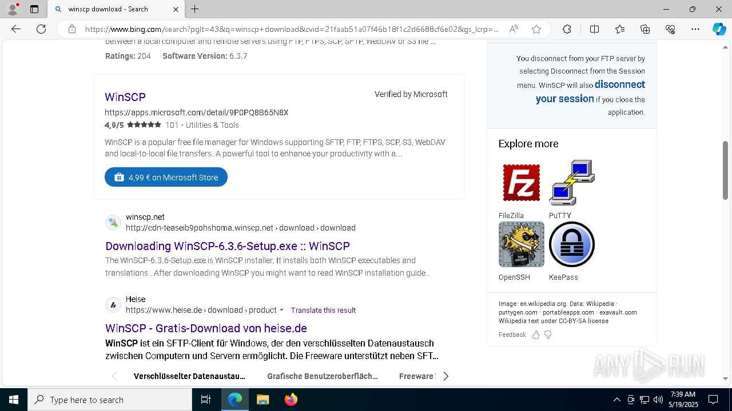
Task: Click the winscp.net site favicon
Action: (x=113, y=222)
